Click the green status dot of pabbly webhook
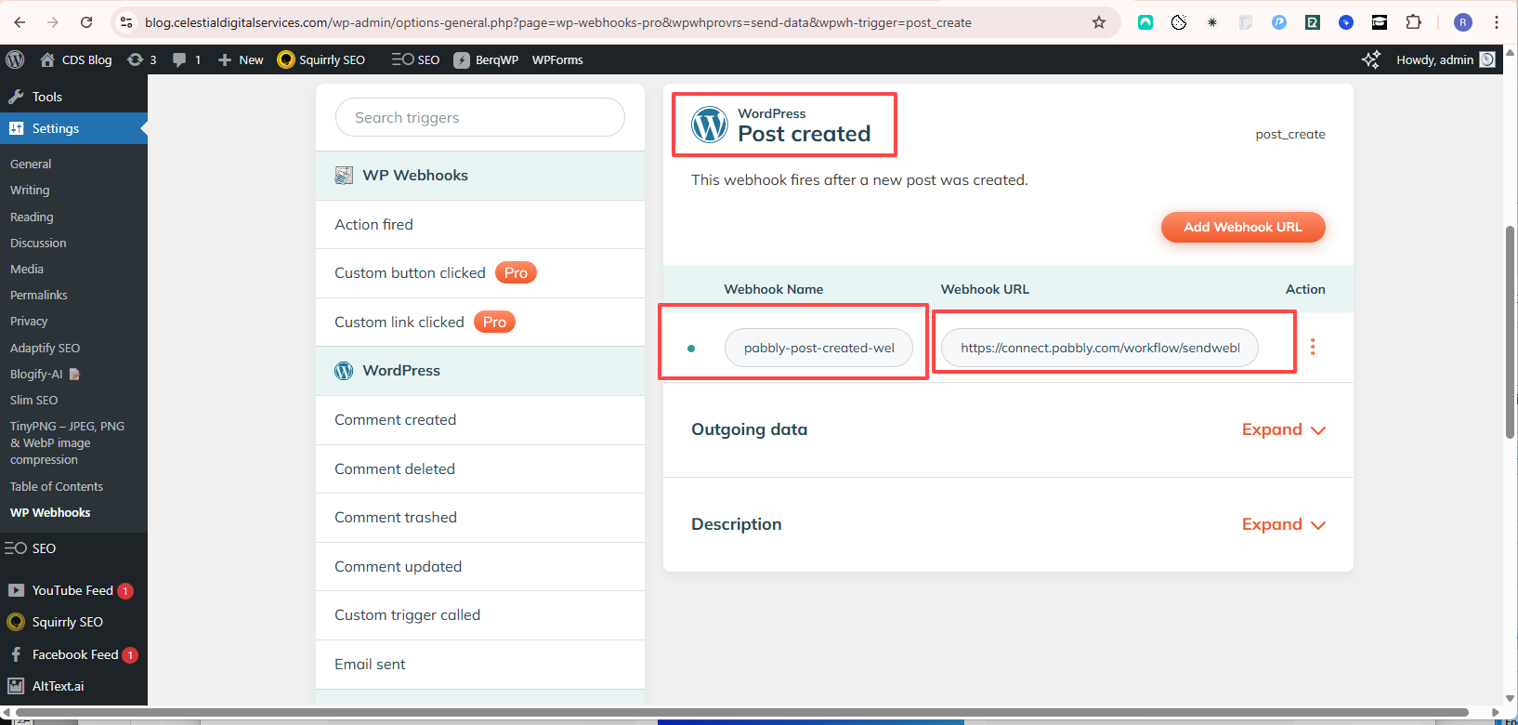 (x=691, y=349)
